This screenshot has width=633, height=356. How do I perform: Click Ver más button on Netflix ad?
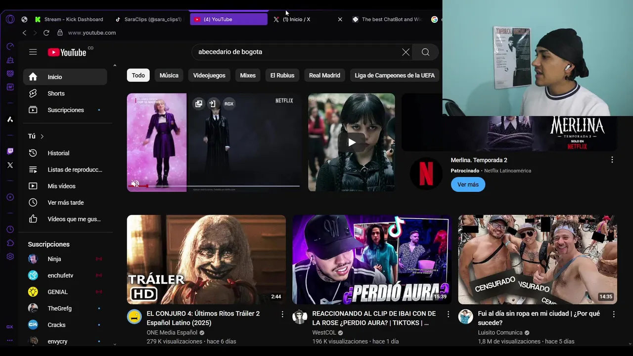468,184
